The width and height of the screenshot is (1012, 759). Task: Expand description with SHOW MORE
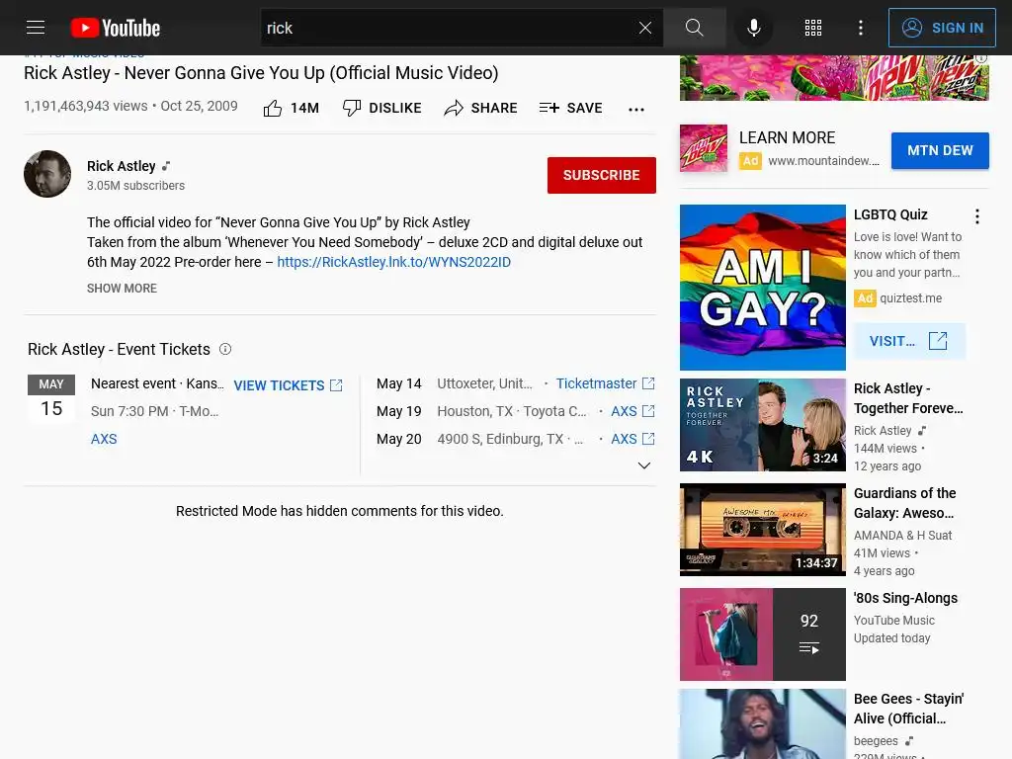[x=122, y=289]
